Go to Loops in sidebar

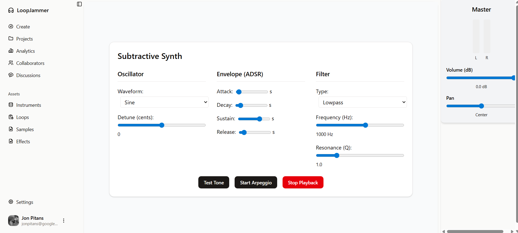[22, 117]
